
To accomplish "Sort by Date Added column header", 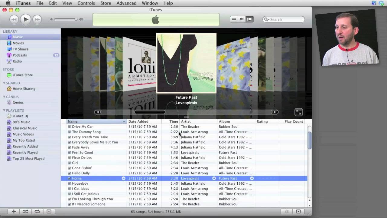I will (x=144, y=121).
